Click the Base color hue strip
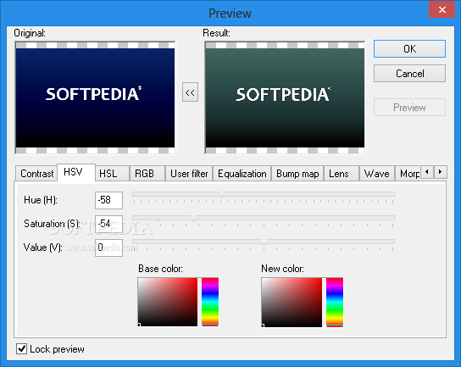The width and height of the screenshot is (461, 367). coord(210,302)
